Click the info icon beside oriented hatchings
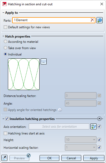This screenshot has width=106, height=163. pyautogui.click(x=60, y=110)
